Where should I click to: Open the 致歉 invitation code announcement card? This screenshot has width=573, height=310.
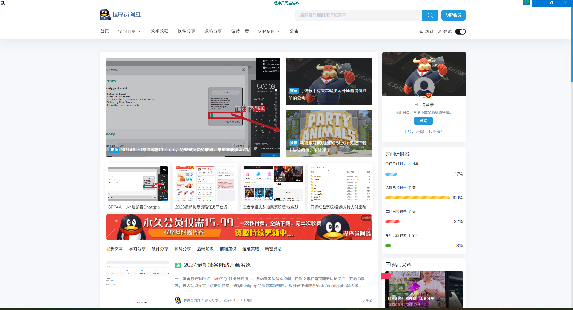[329, 81]
